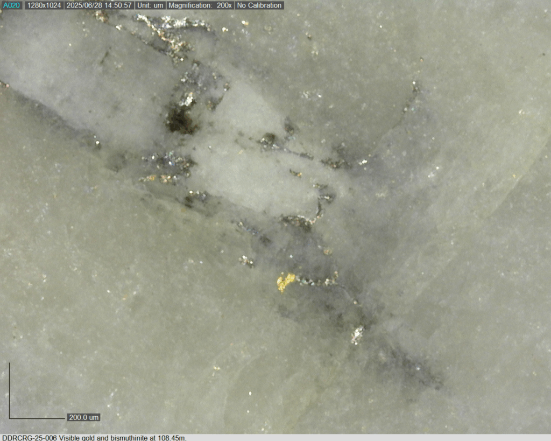551x441 pixels.
Task: Click the No Calibration status label
Action: click(x=259, y=5)
